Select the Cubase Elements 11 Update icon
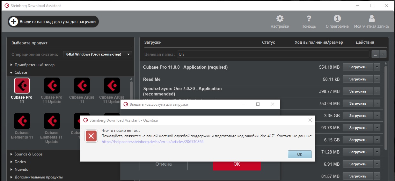395x181 pixels. click(52, 121)
